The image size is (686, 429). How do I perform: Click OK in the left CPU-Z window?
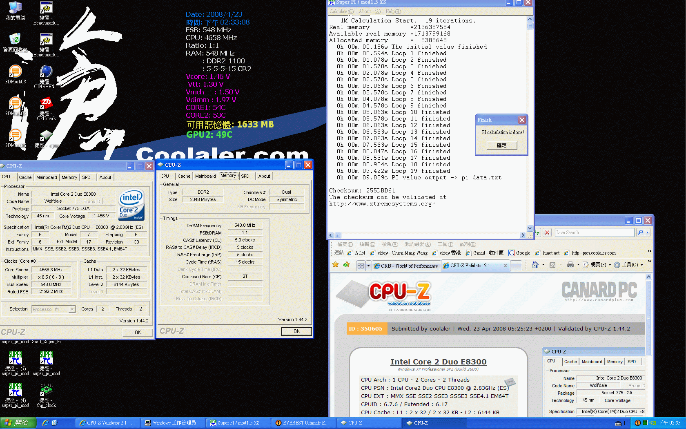pyautogui.click(x=138, y=332)
